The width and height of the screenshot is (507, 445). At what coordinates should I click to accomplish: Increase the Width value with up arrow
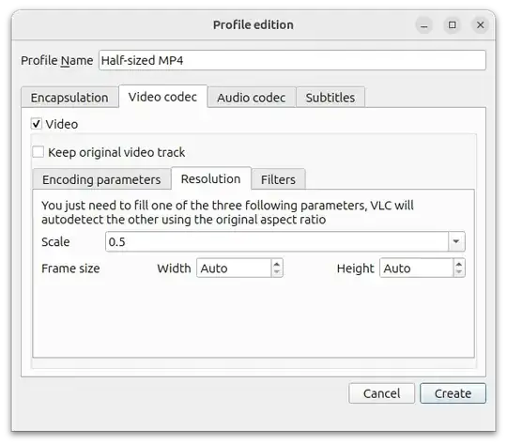277,264
